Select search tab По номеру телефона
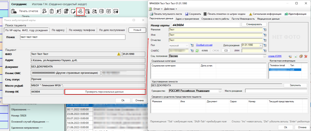This screenshot has width=311, height=131. point(82,30)
